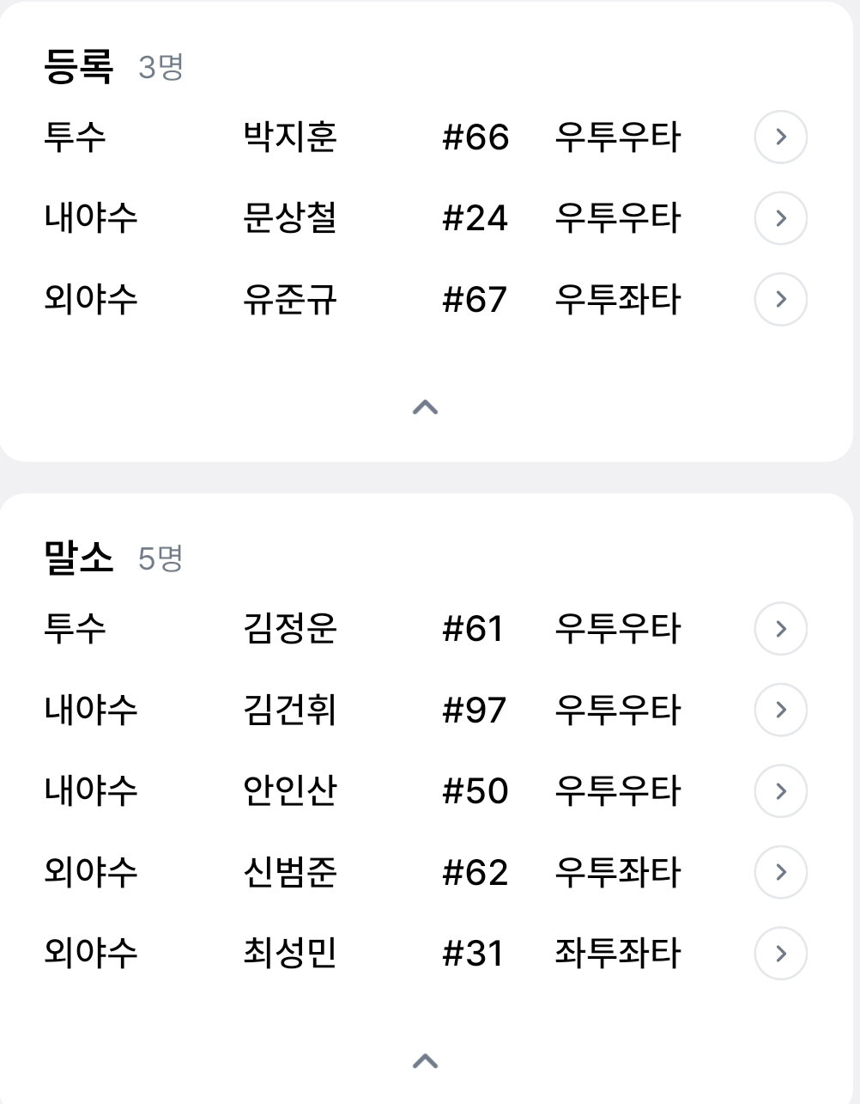
Task: Tap the chevron button next to 문상철
Action: pos(780,218)
